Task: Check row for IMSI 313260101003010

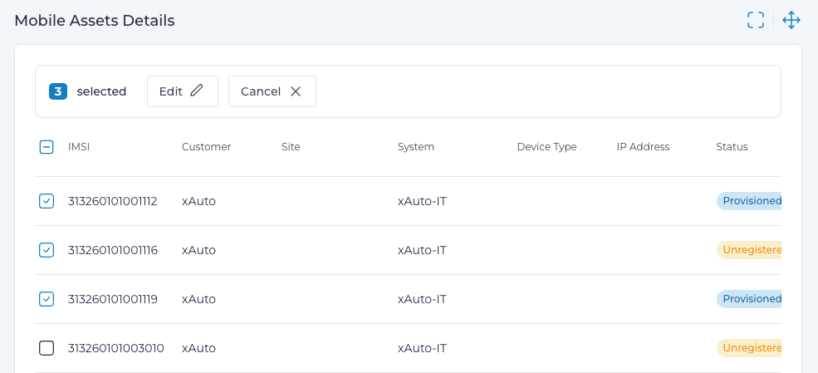Action: pyautogui.click(x=47, y=348)
